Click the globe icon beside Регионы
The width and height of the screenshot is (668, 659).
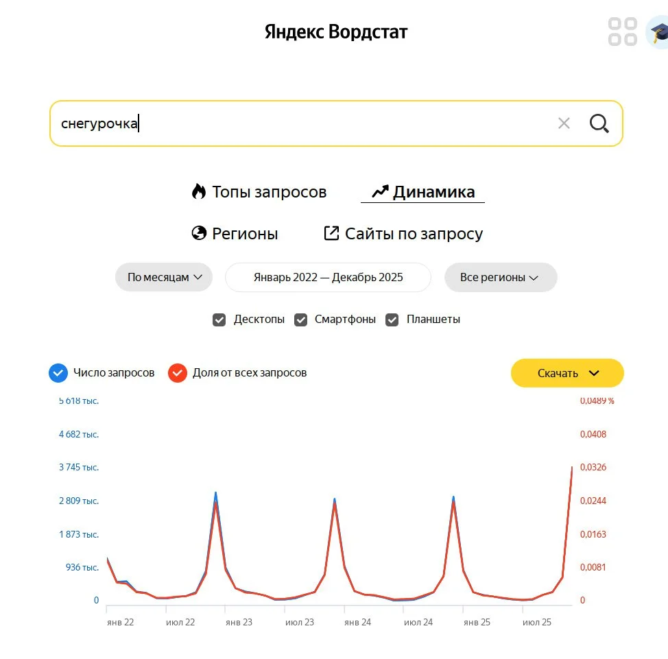(199, 234)
